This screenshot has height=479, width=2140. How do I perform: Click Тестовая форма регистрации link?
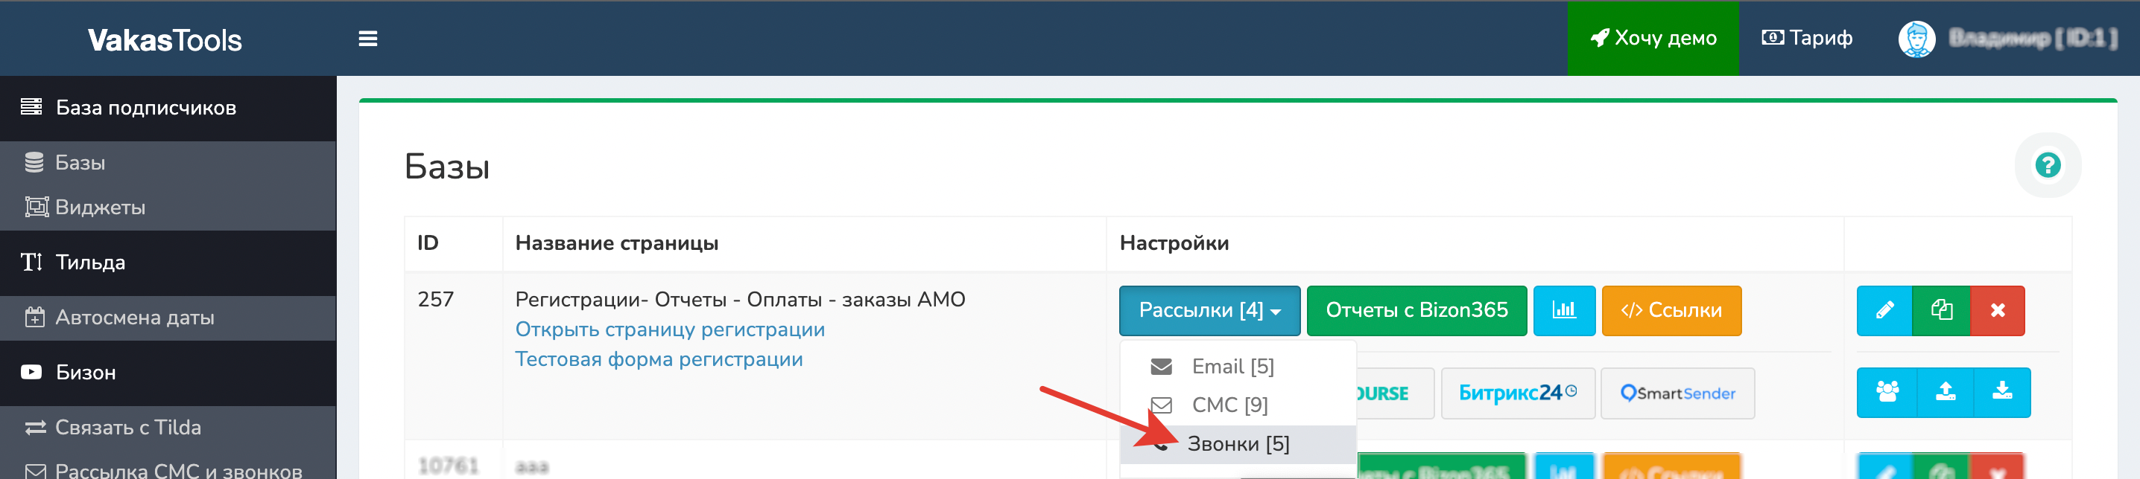click(659, 359)
